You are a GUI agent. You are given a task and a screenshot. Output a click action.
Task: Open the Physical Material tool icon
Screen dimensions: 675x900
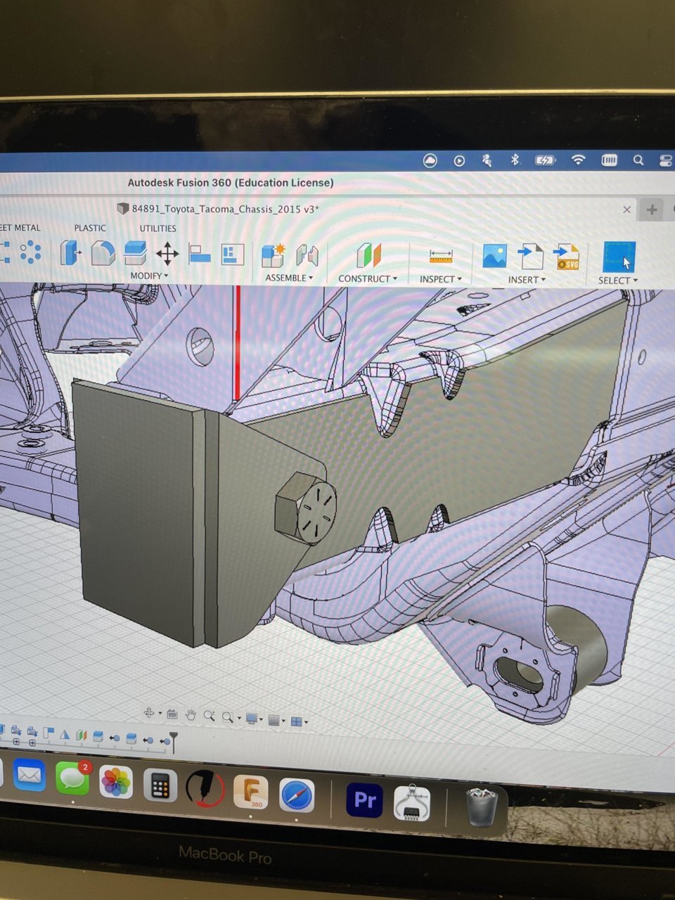point(232,255)
